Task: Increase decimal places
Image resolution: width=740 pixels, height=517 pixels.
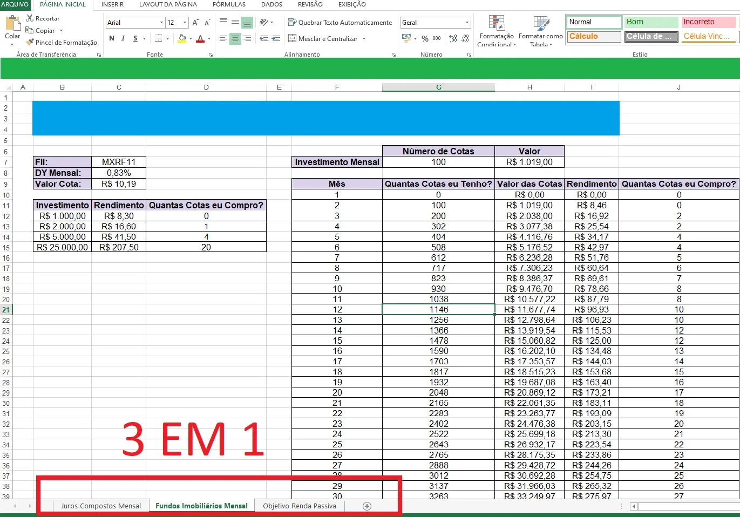Action: click(453, 38)
